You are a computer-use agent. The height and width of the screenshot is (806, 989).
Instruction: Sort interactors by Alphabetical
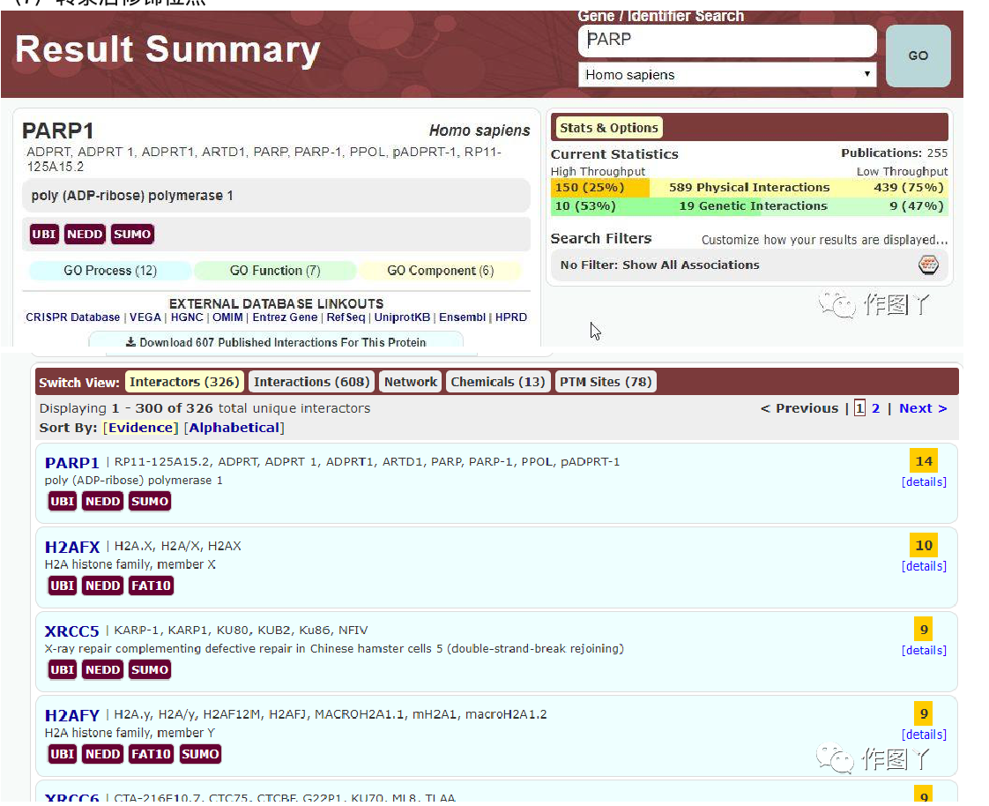234,428
